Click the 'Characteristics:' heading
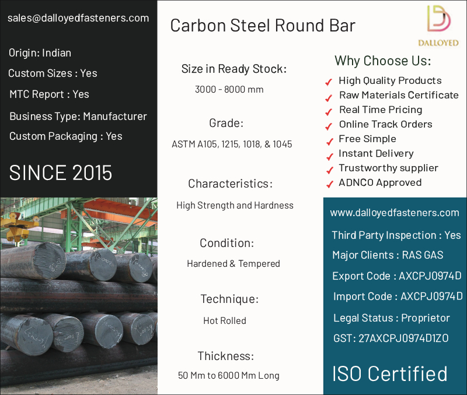 (231, 184)
